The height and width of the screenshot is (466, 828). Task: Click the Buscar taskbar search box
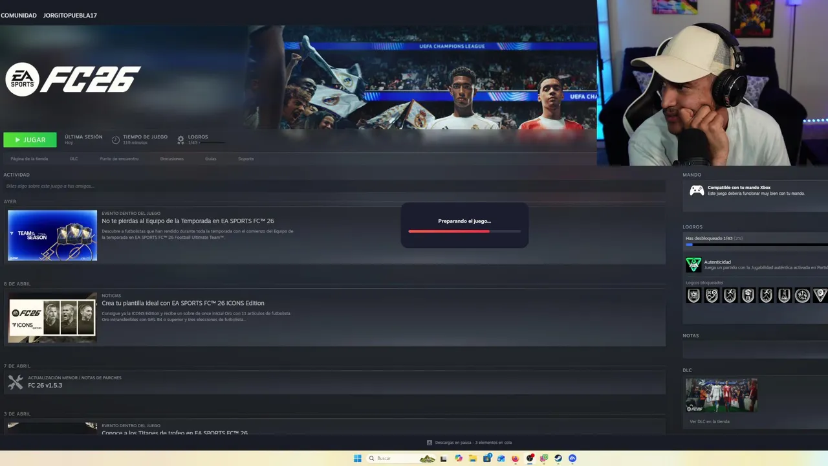point(401,458)
